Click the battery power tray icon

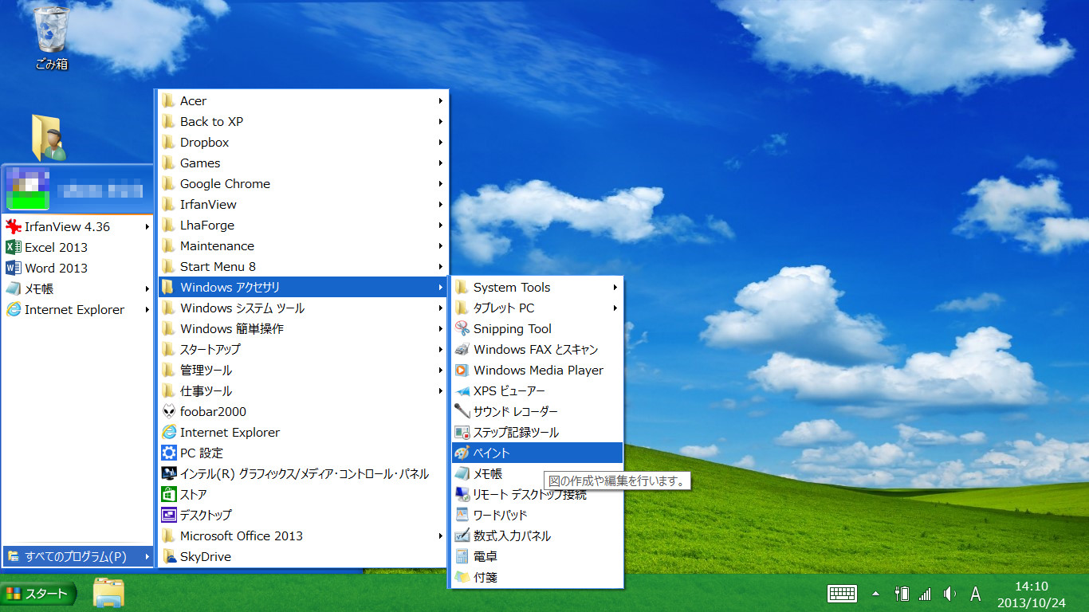[902, 594]
